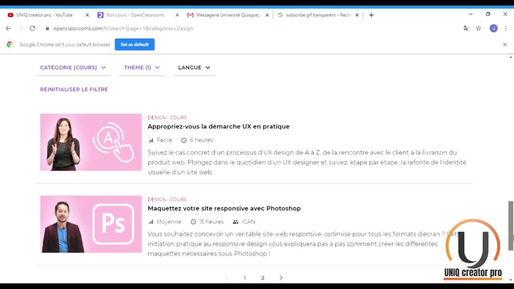Click the 'ICAN' partner label
The width and height of the screenshot is (514, 289).
pos(248,222)
